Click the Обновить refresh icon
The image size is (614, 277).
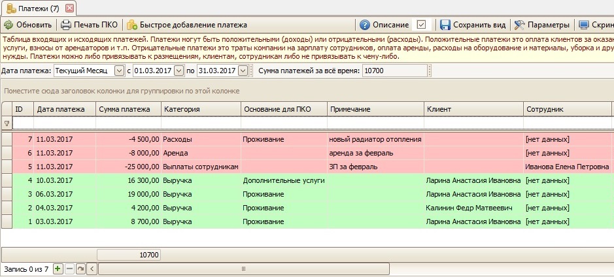pyautogui.click(x=9, y=25)
